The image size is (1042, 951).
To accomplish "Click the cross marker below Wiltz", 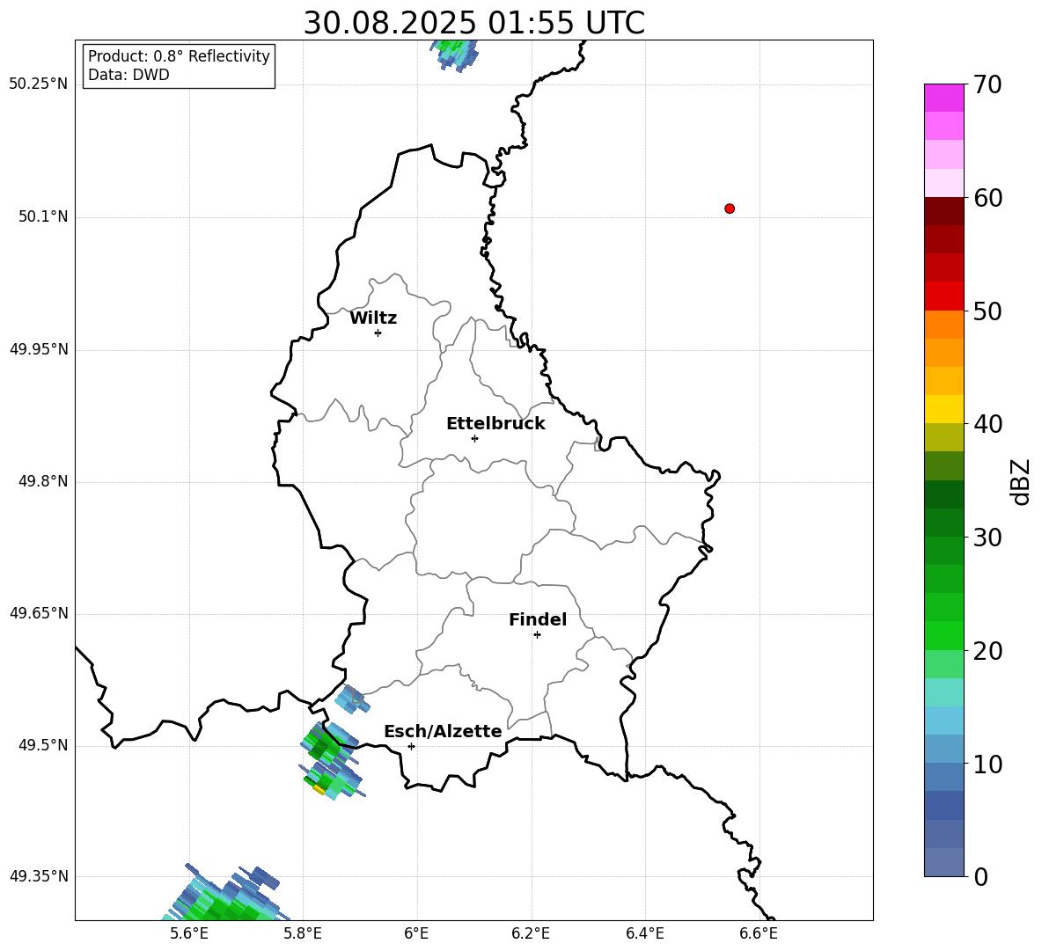I will click(378, 333).
